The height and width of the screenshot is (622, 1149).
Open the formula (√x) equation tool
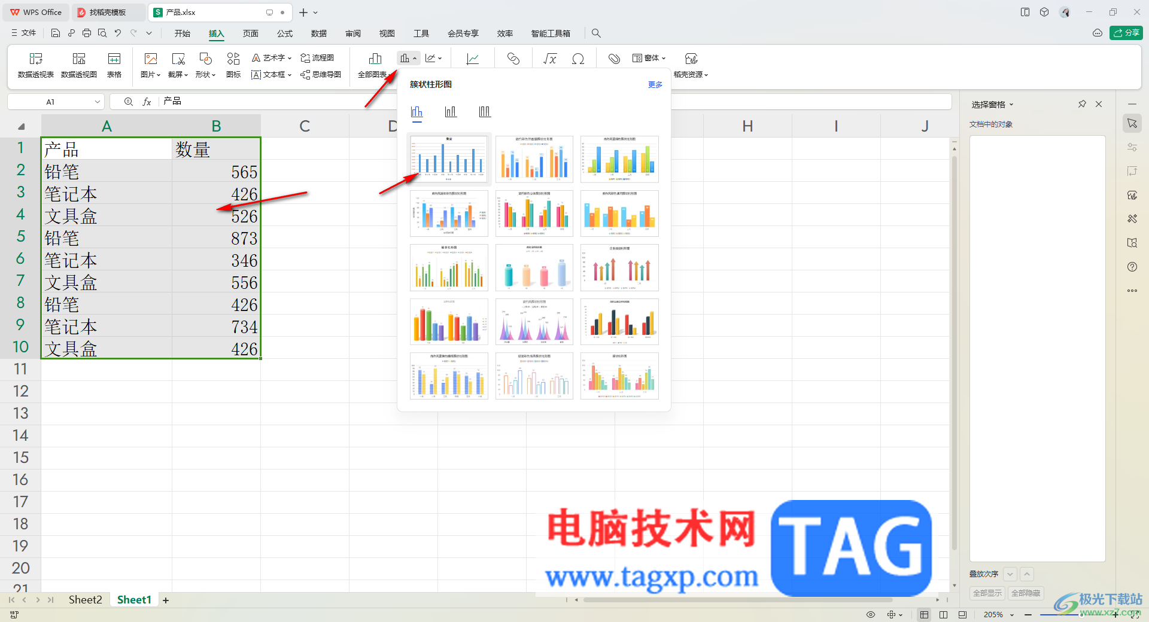click(550, 59)
